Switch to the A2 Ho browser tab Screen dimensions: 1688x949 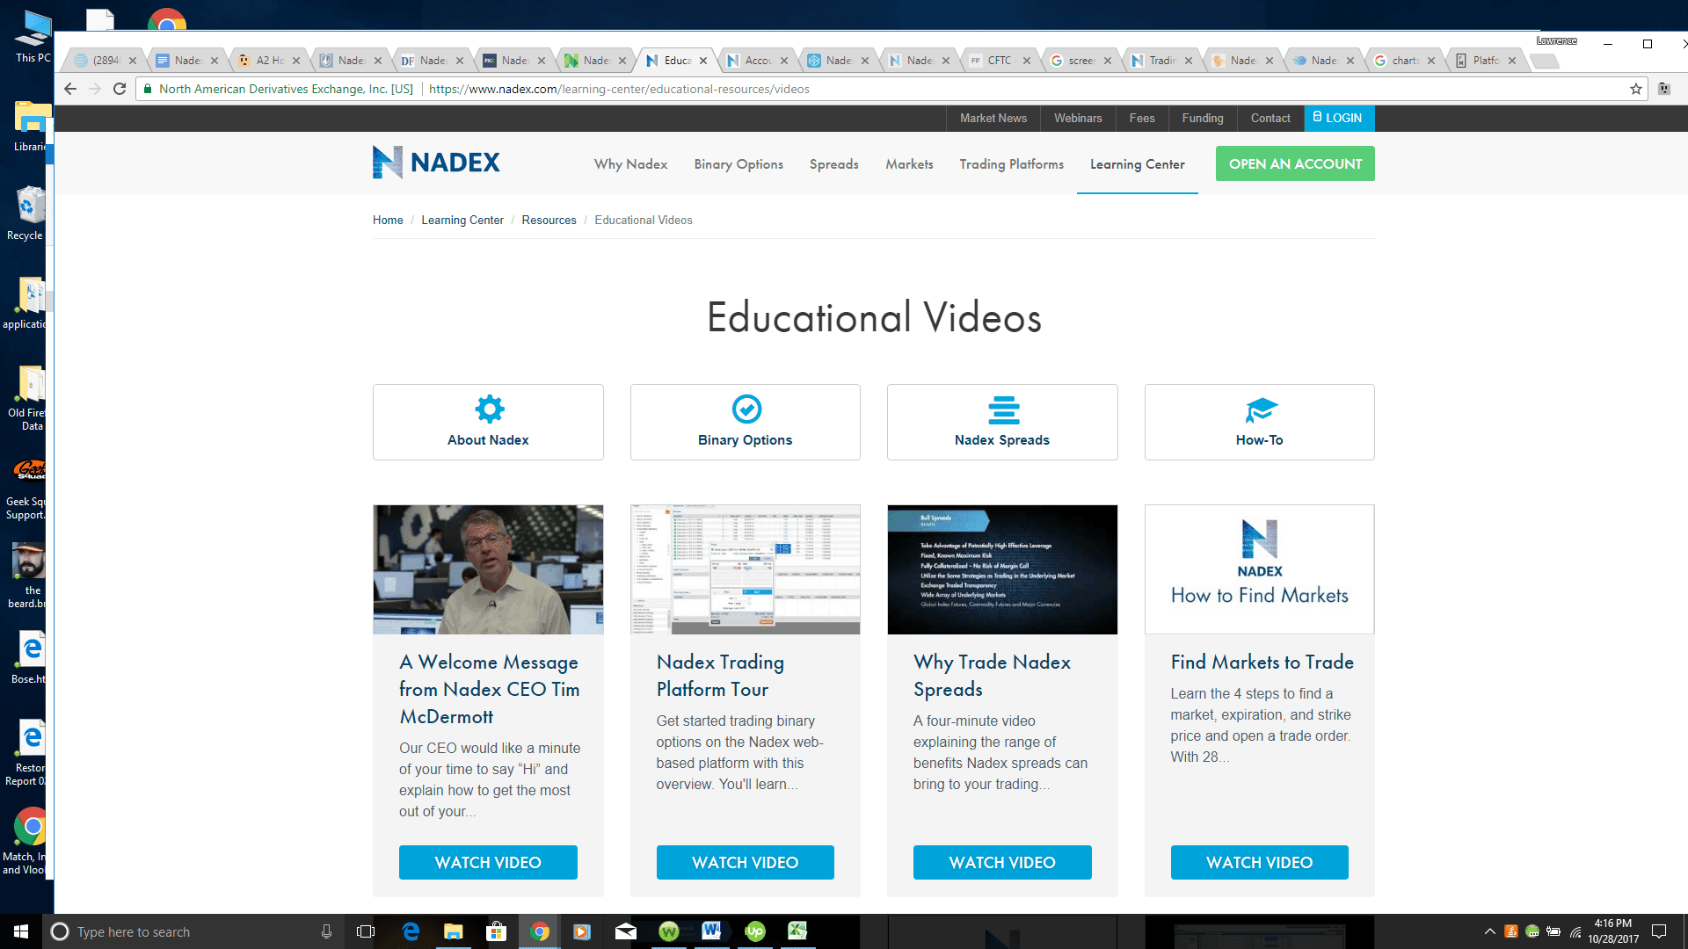(269, 61)
